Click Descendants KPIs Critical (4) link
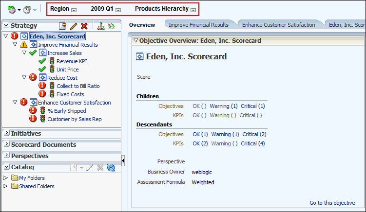366x212 pixels. pos(253,143)
